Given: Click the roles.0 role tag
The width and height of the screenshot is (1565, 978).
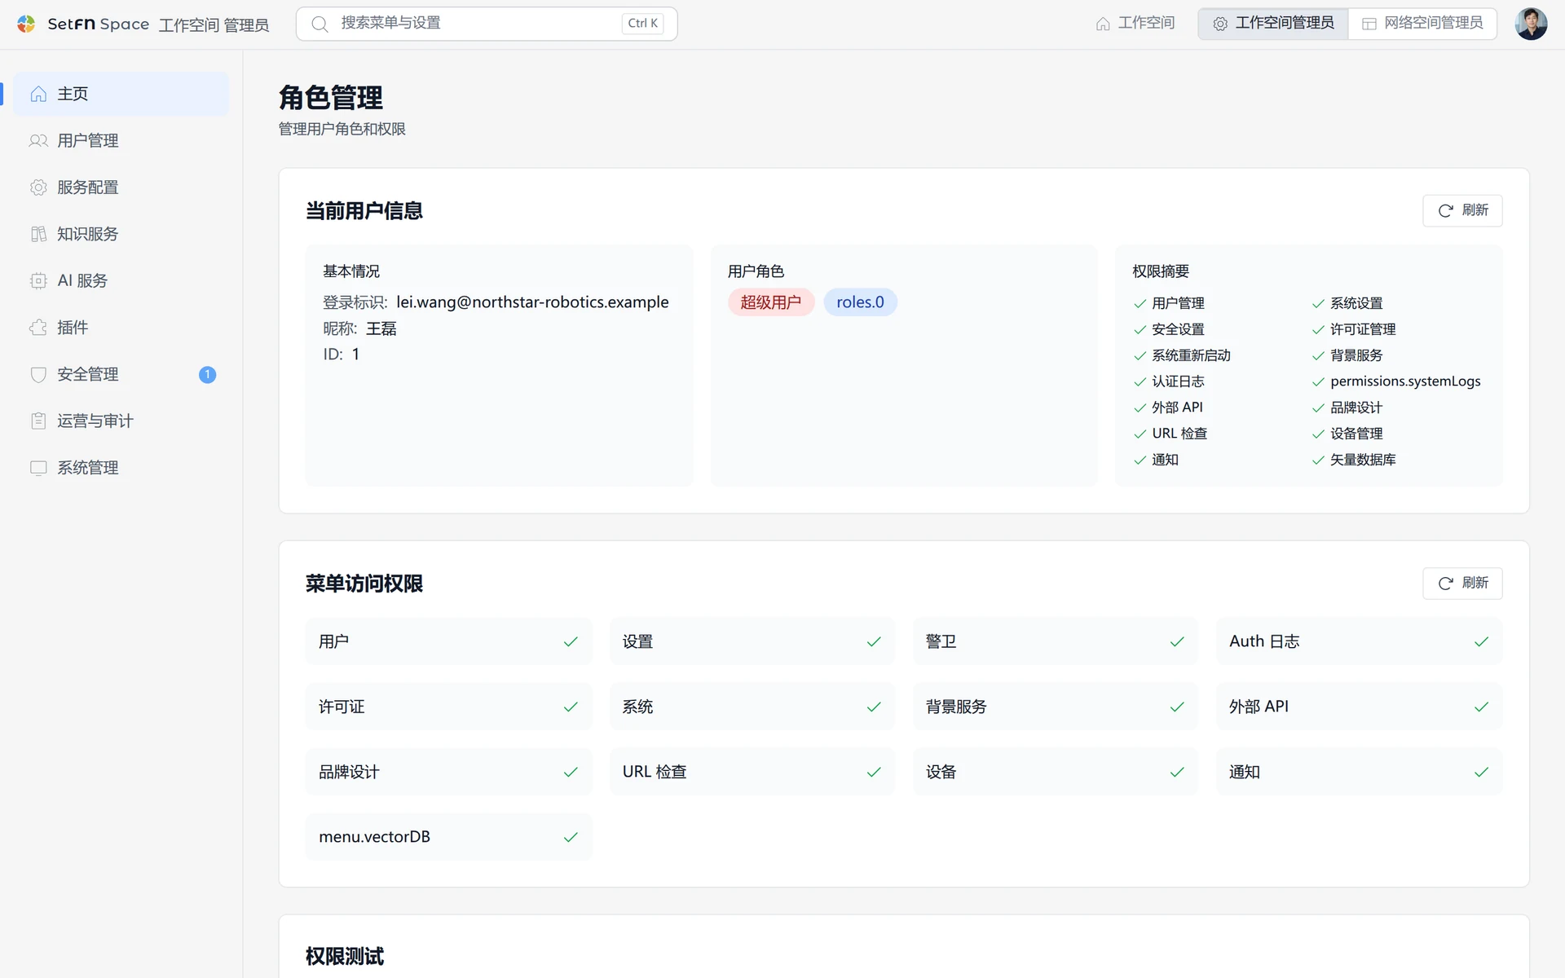Looking at the screenshot, I should click(860, 302).
